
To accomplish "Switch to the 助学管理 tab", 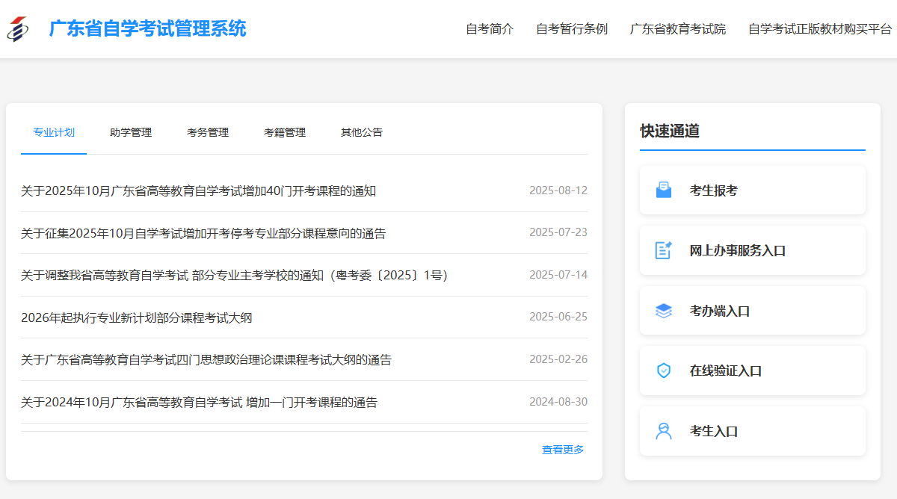I will point(131,132).
